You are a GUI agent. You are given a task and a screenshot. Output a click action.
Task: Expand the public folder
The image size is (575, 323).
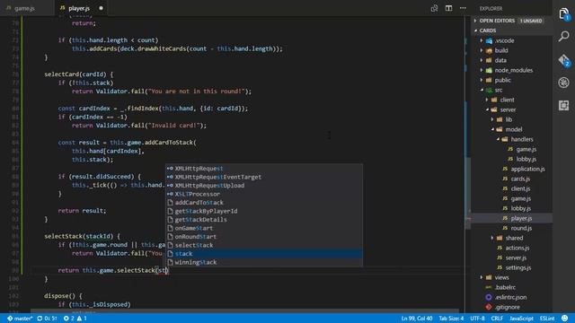(x=503, y=80)
